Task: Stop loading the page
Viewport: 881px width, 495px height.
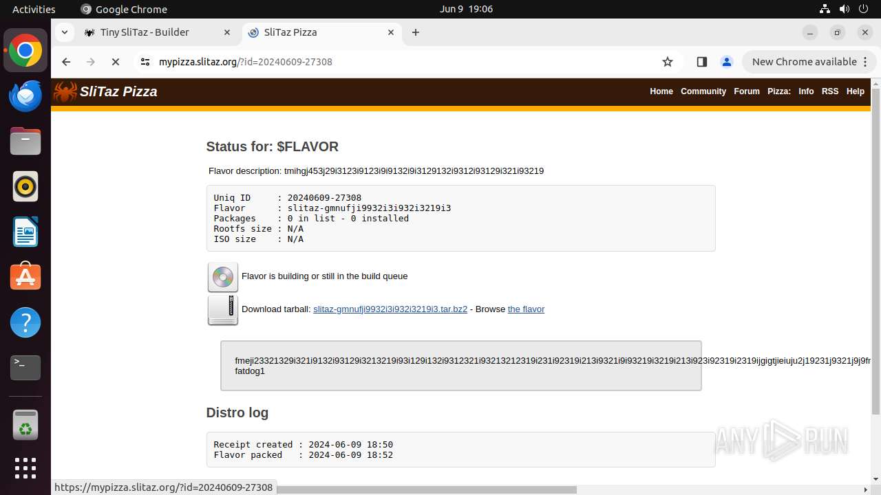Action: click(x=116, y=62)
